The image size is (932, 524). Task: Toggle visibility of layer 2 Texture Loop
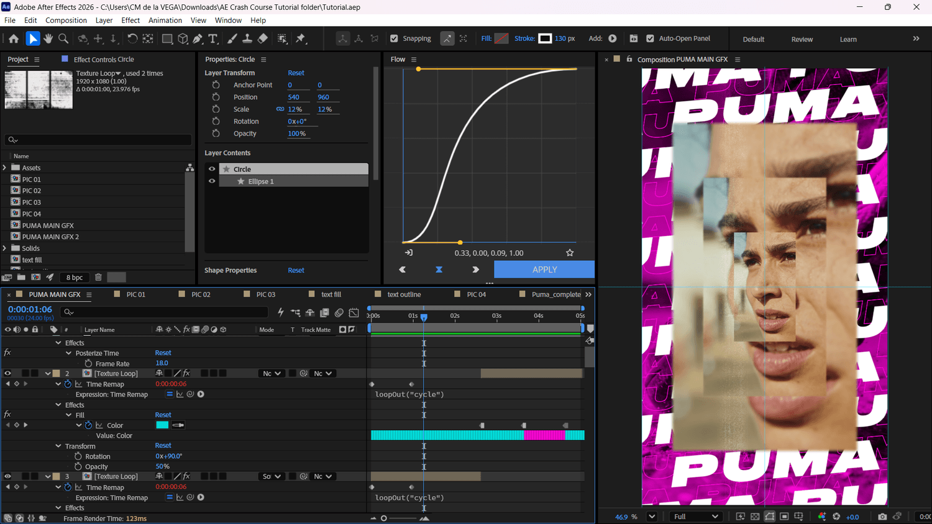pyautogui.click(x=8, y=373)
